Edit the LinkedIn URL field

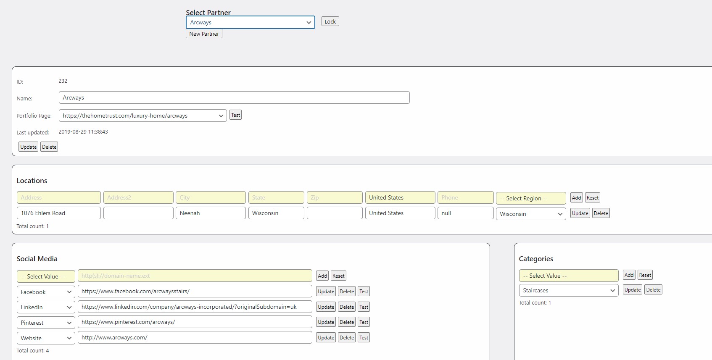coord(195,307)
